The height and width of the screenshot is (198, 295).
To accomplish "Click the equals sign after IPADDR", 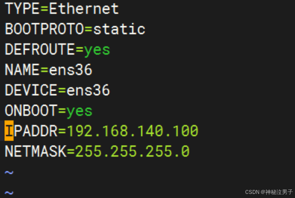I will (62, 131).
